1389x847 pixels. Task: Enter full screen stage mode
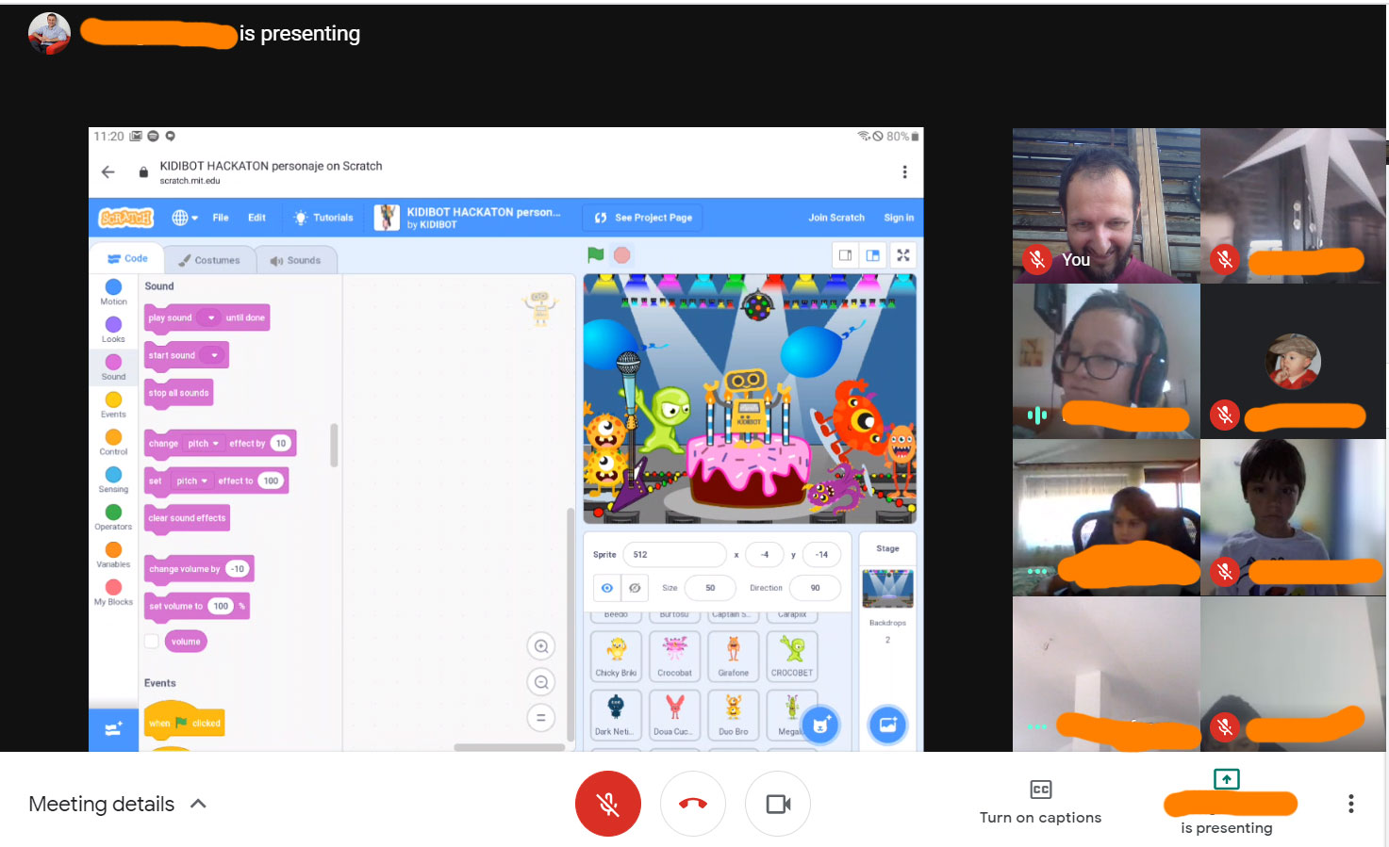click(902, 255)
